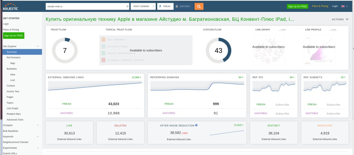Click the Link Profile scatter chart
The image size is (354, 155).
point(319,50)
